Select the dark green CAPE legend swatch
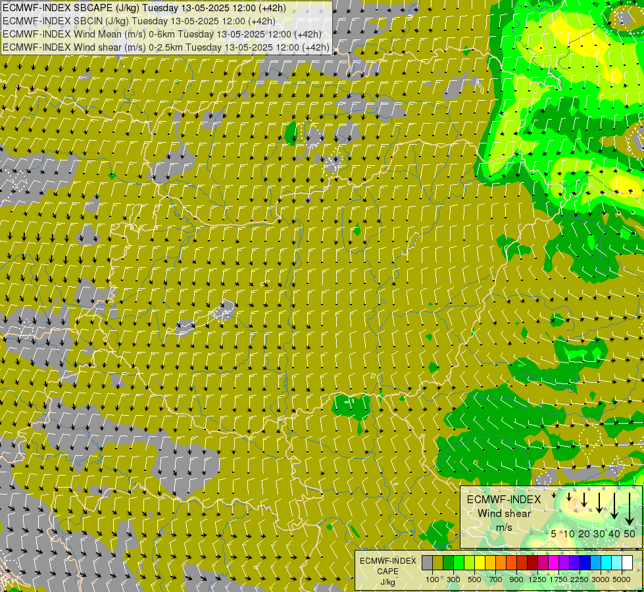Image resolution: width=644 pixels, height=592 pixels. [x=449, y=562]
